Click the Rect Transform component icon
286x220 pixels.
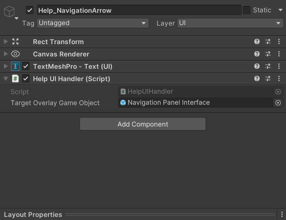[15, 41]
